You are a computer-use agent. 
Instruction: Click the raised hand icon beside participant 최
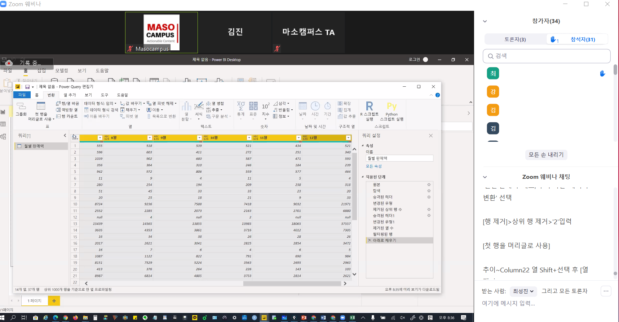pyautogui.click(x=602, y=73)
